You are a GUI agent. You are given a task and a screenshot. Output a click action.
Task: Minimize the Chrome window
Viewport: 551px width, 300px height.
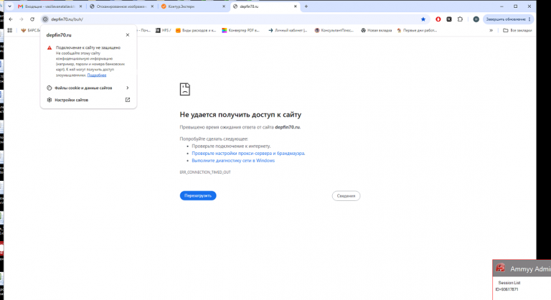pos(501,6)
